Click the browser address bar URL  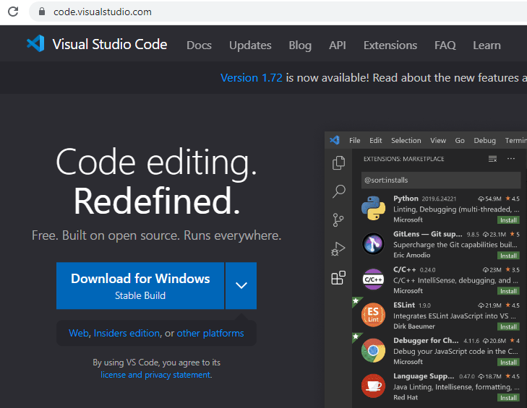pyautogui.click(x=103, y=12)
